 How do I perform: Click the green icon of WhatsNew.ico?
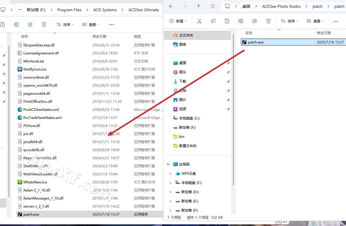pos(20,182)
